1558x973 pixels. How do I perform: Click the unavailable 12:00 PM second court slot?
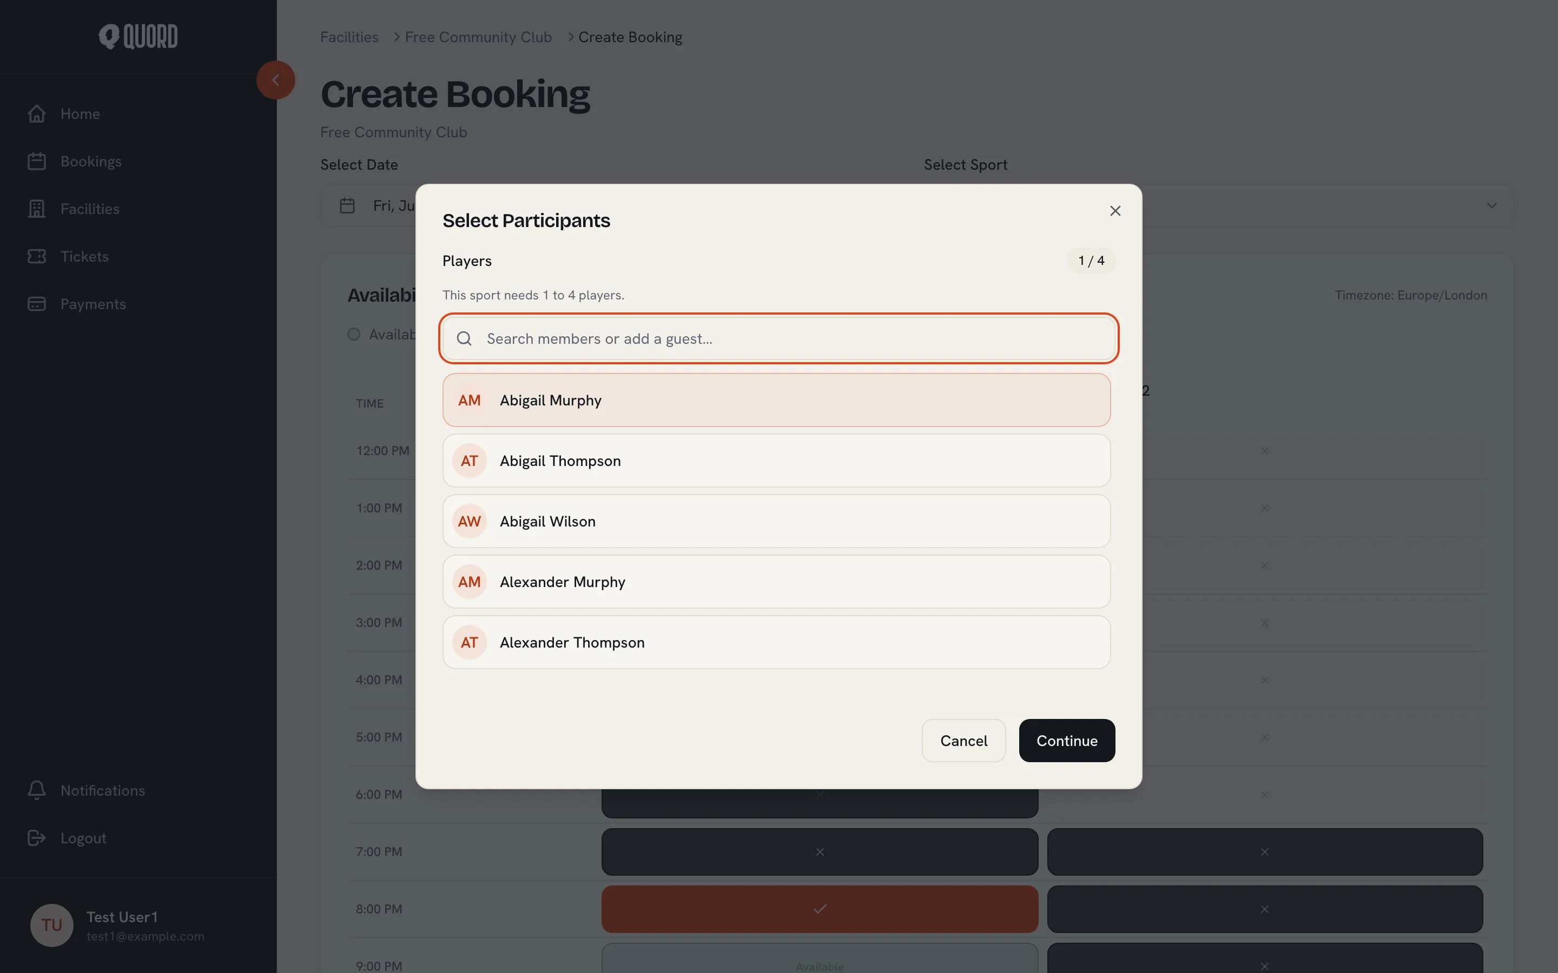point(1265,451)
